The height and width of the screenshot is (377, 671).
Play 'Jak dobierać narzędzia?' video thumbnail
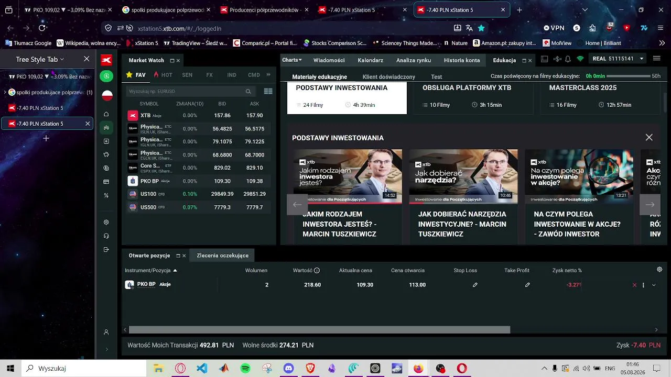463,176
